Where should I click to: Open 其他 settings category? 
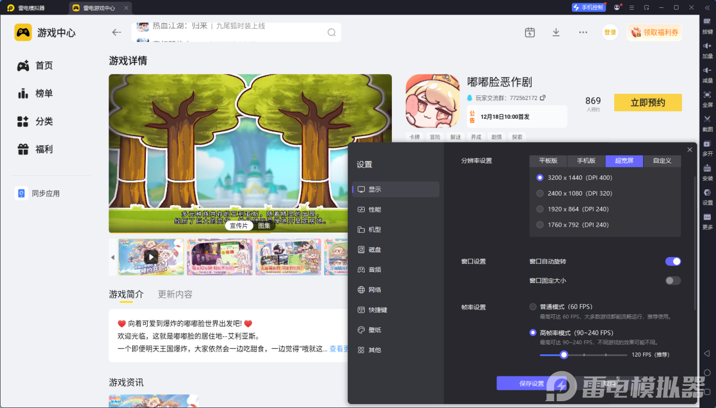(x=396, y=350)
